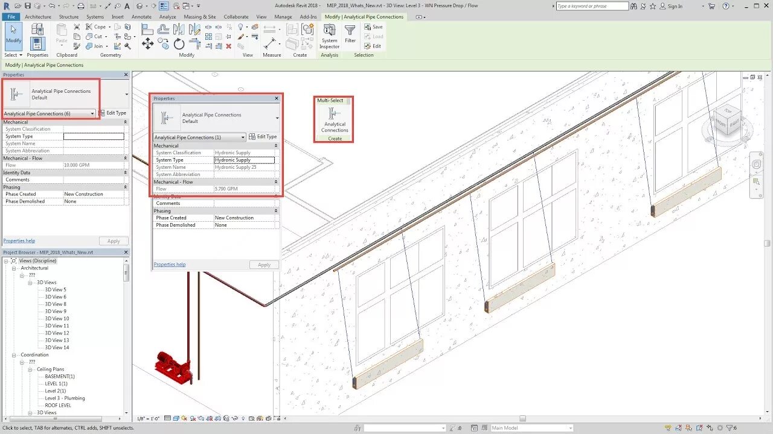Viewport: 773px width, 434px height.
Task: Click Edit Type in docked Properties palette
Action: 113,113
